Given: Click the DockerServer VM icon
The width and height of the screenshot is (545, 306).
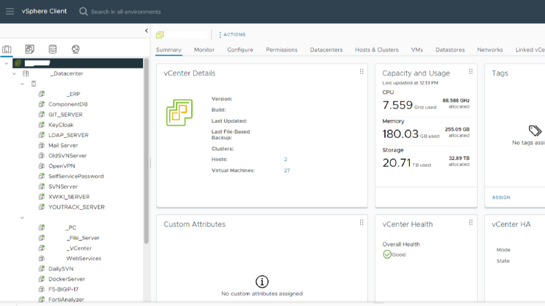Looking at the screenshot, I should (42, 279).
